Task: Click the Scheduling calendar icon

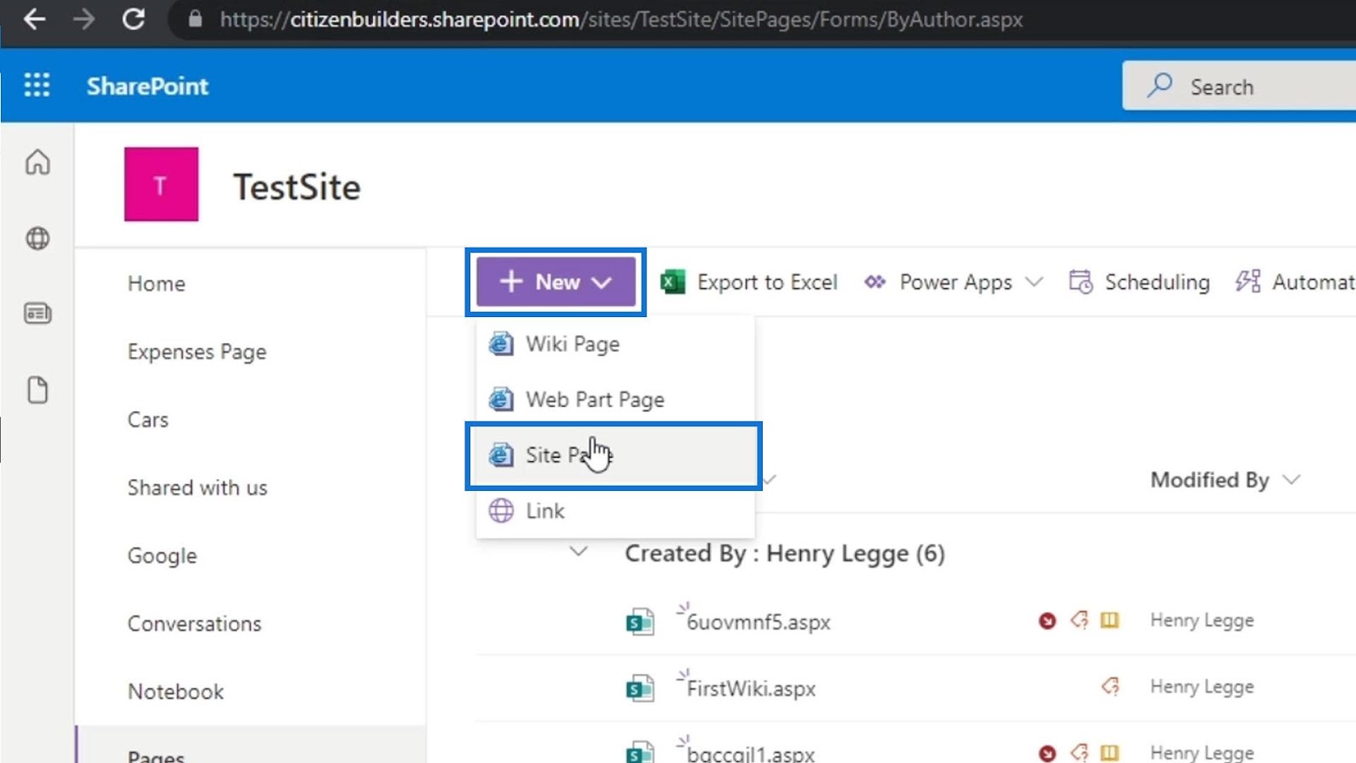Action: pyautogui.click(x=1081, y=281)
